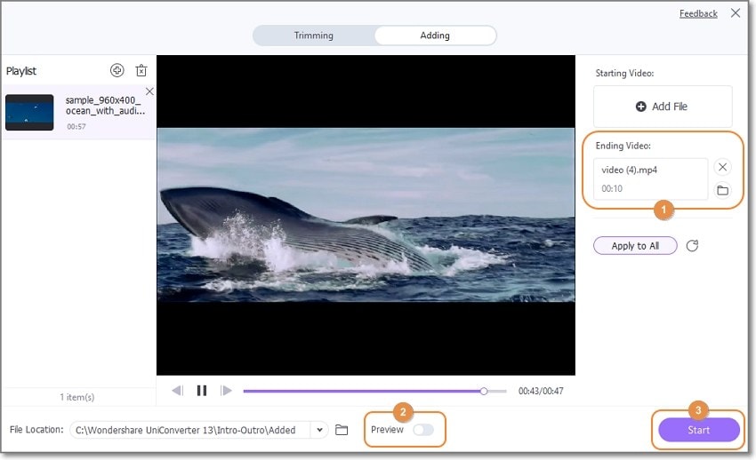
Task: Click the Apply to All button
Action: (x=635, y=246)
